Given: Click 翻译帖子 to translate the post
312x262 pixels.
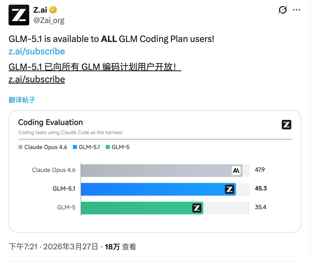Looking at the screenshot, I should (22, 100).
